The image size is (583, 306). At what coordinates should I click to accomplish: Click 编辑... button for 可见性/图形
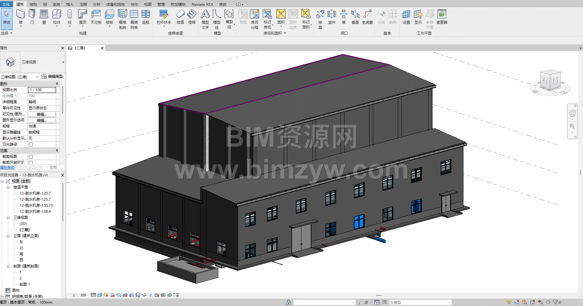(x=42, y=114)
